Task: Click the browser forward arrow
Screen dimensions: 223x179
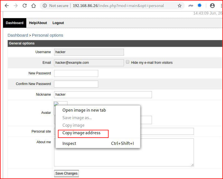Action: tap(16, 6)
